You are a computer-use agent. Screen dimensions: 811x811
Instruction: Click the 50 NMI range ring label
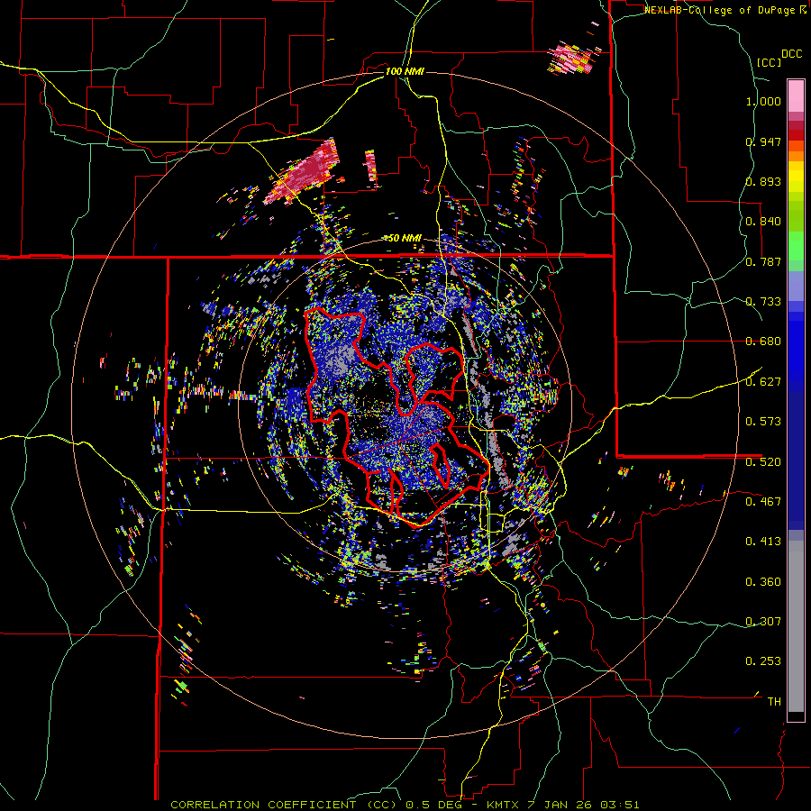[405, 239]
